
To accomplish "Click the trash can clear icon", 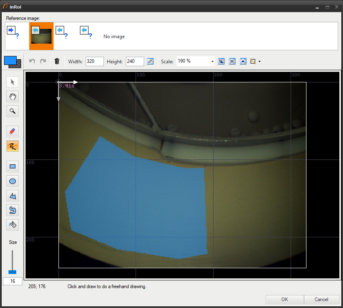I will pos(57,61).
